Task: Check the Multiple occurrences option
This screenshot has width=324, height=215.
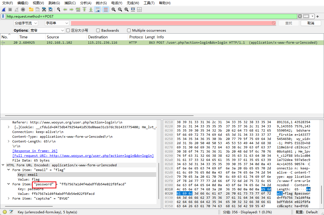Action: pyautogui.click(x=129, y=30)
